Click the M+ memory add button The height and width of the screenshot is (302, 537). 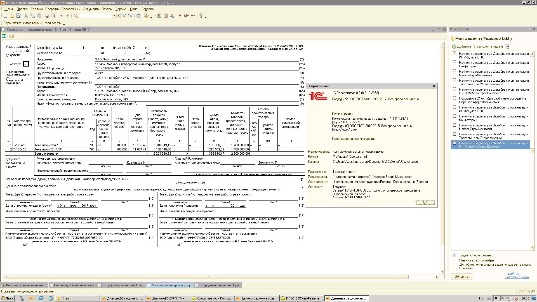click(186, 16)
